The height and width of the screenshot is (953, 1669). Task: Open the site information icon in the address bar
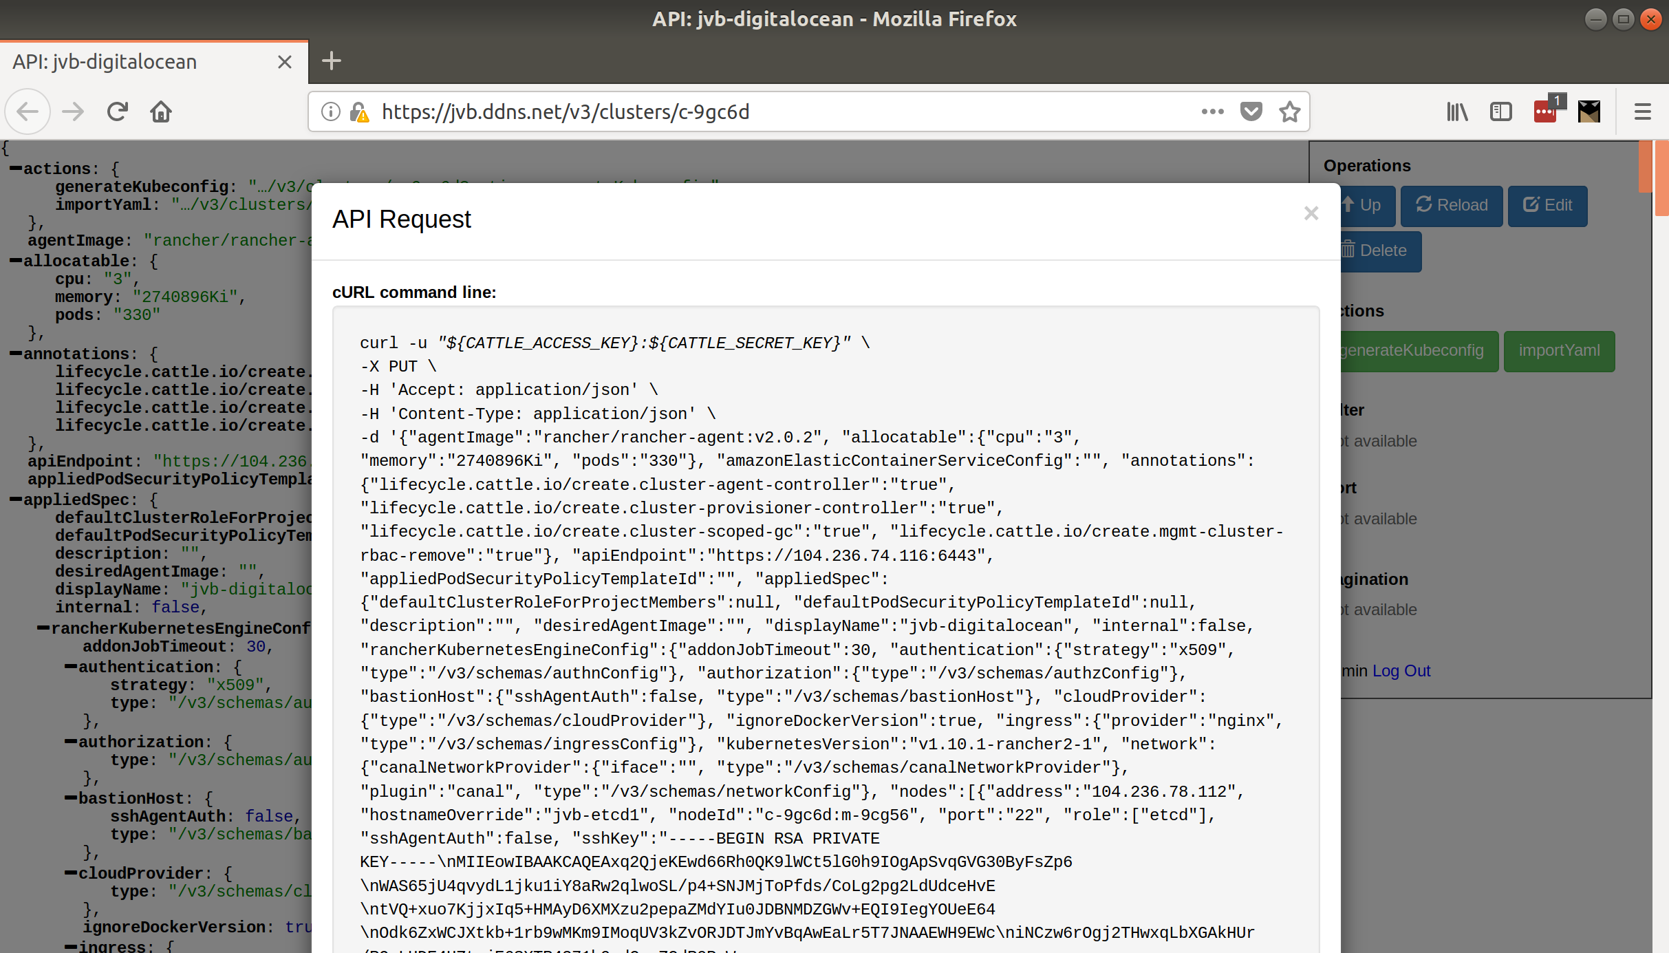tap(331, 111)
